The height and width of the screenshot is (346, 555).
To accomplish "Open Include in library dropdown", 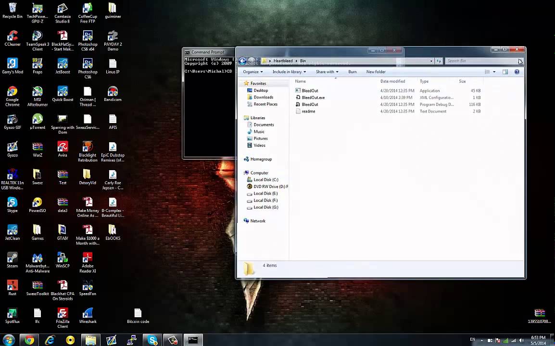I will [x=289, y=72].
